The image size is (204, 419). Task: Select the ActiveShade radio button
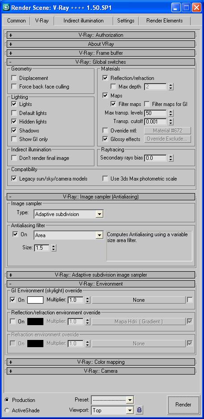[x=7, y=410]
